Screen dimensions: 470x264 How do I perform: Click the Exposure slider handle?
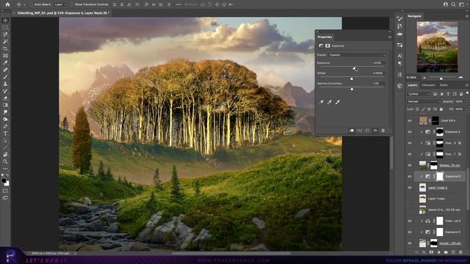(x=354, y=68)
